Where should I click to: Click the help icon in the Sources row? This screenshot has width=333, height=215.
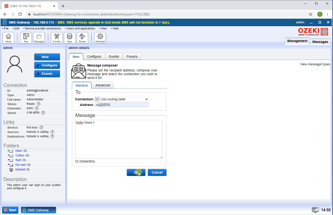(x=52, y=132)
